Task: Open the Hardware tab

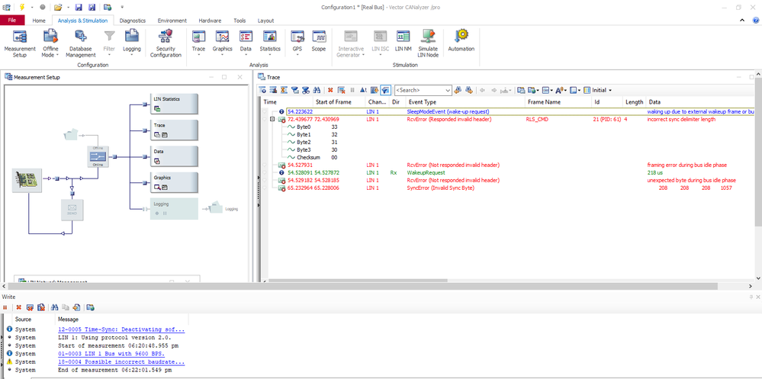Action: pos(210,21)
